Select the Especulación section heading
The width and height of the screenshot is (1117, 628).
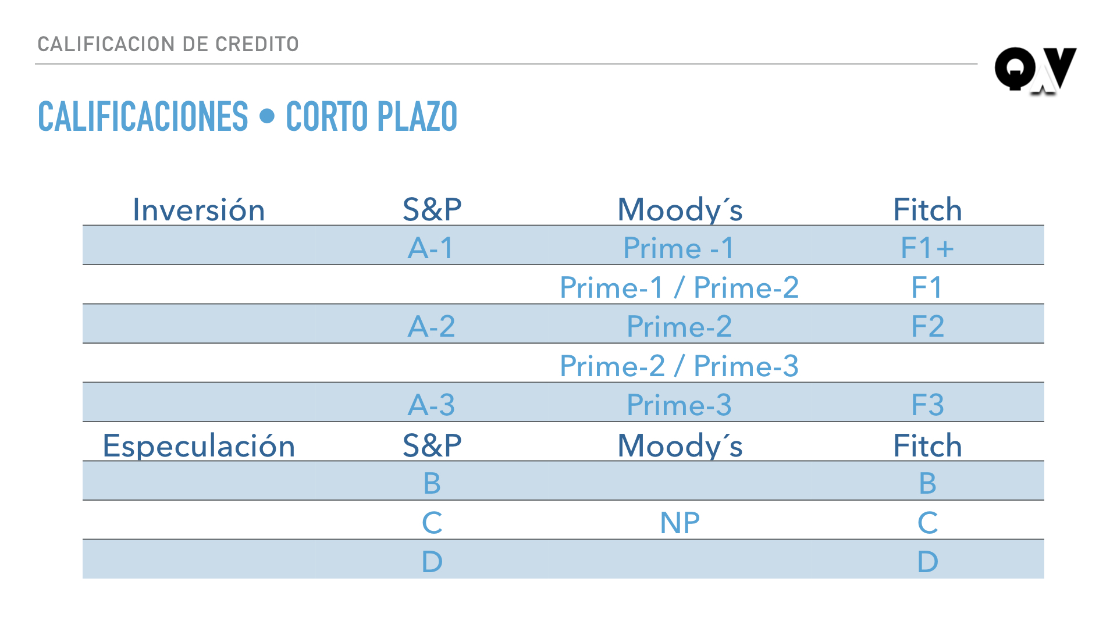tap(198, 446)
